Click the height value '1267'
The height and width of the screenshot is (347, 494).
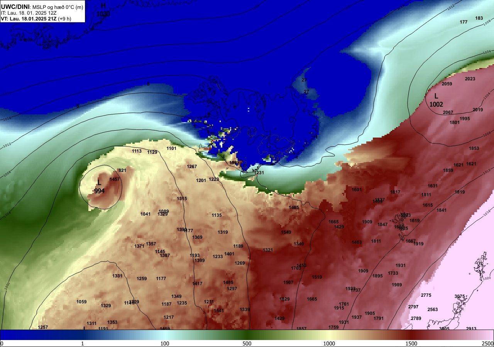point(192,167)
